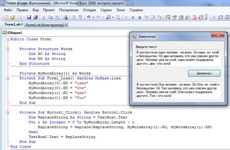
Task: Open the Правка menu
Action: (22, 10)
